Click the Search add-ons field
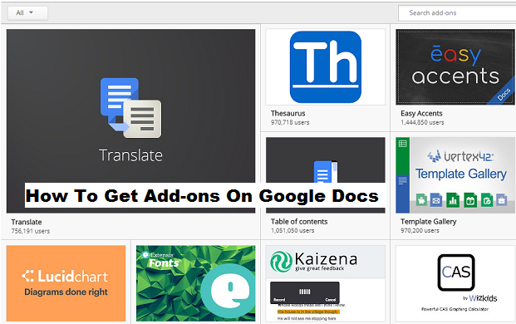The height and width of the screenshot is (324, 516). coord(457,12)
